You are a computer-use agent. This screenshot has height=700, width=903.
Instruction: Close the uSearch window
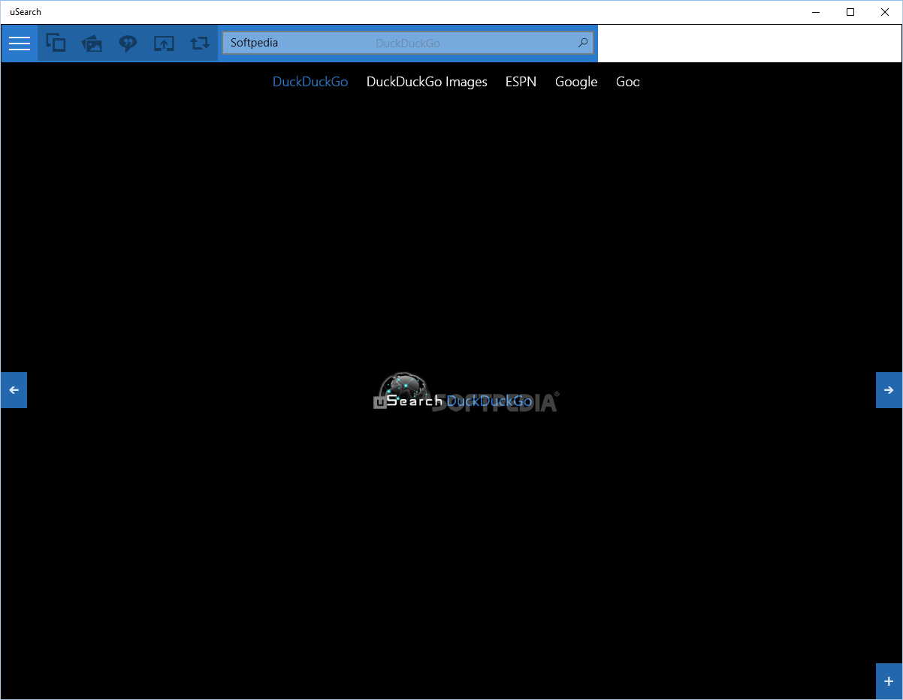pos(885,12)
